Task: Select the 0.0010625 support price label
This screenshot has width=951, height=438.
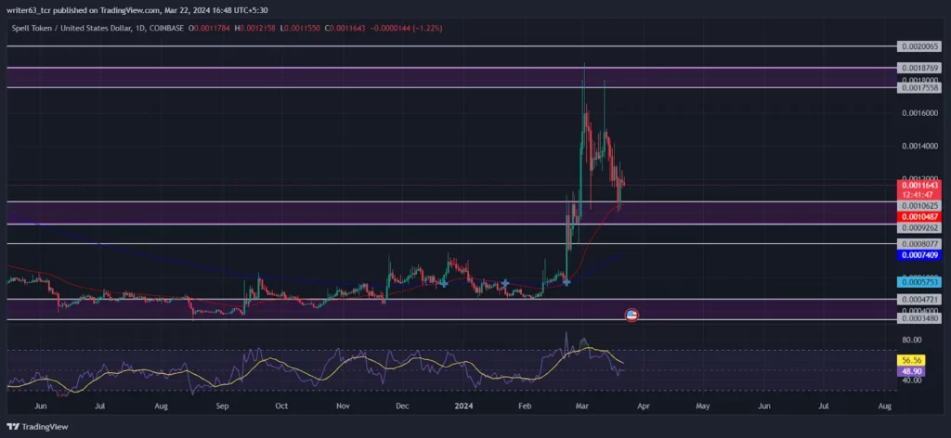Action: pos(919,206)
